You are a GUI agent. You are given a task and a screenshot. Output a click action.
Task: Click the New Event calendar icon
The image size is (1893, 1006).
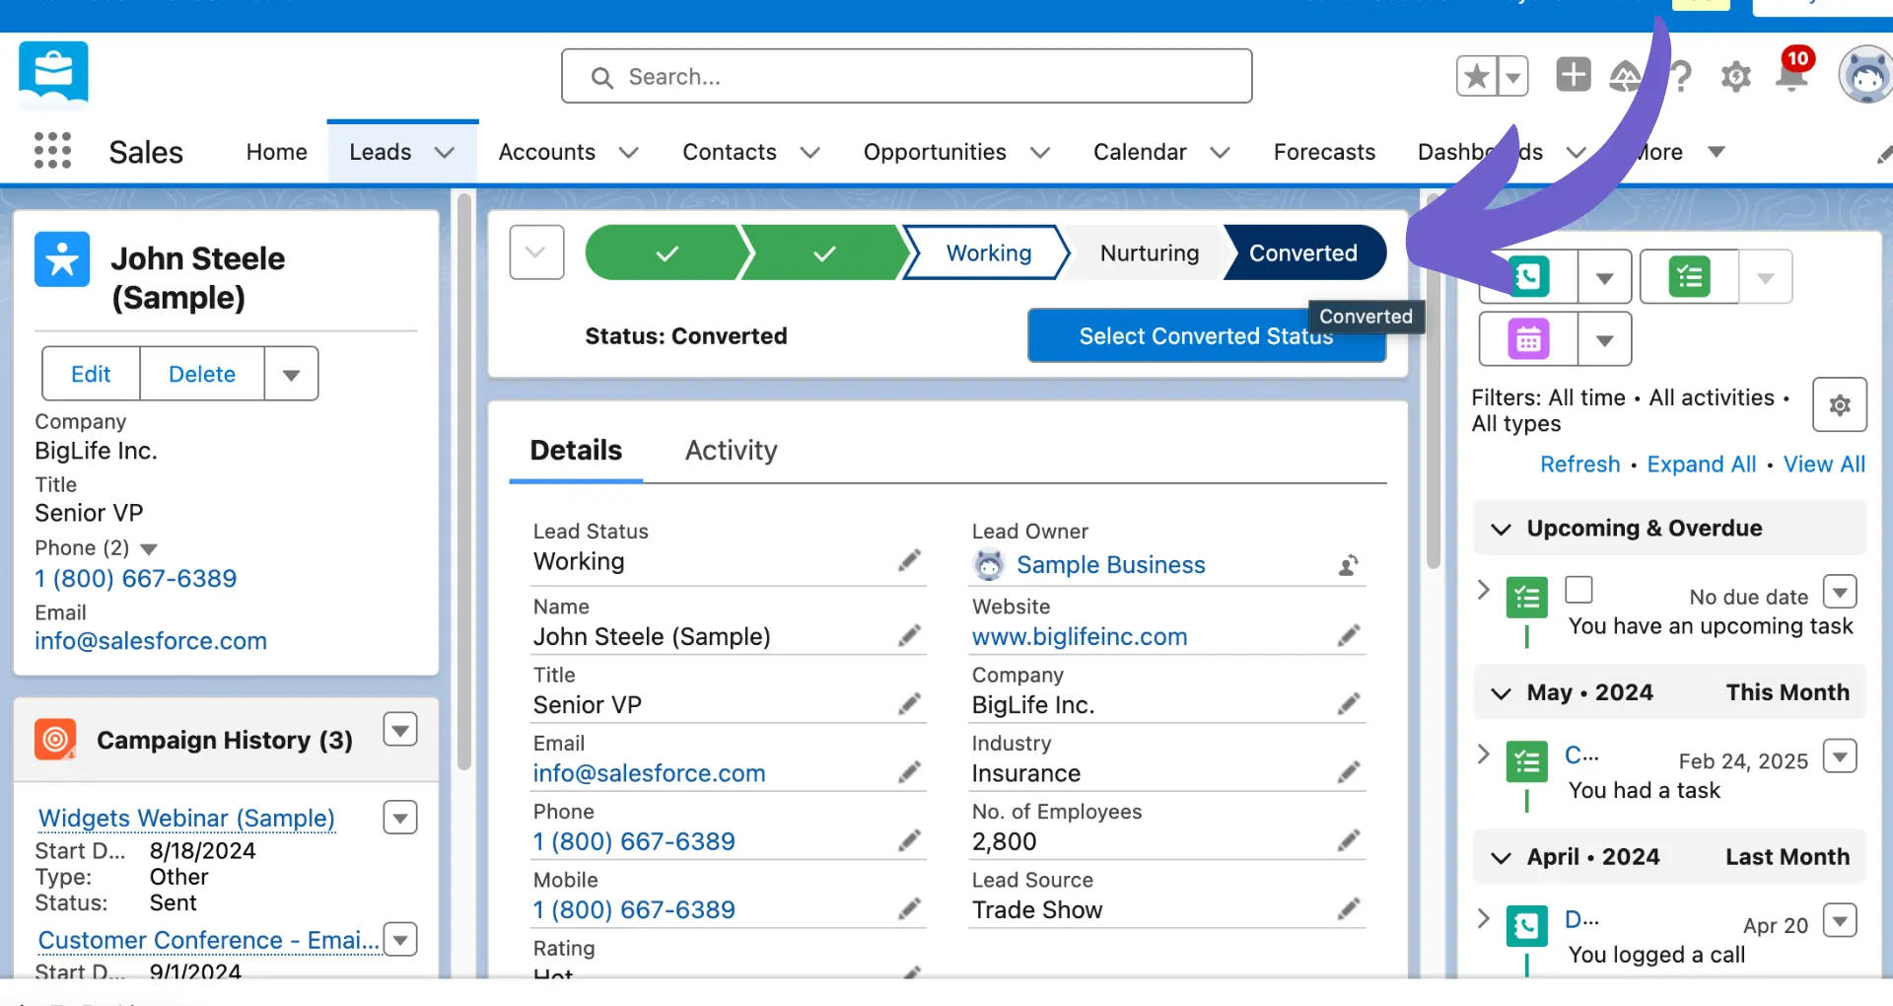click(x=1529, y=339)
